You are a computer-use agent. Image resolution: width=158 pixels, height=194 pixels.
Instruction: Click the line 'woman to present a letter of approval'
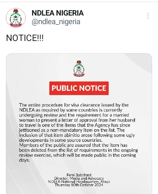coord(77,120)
